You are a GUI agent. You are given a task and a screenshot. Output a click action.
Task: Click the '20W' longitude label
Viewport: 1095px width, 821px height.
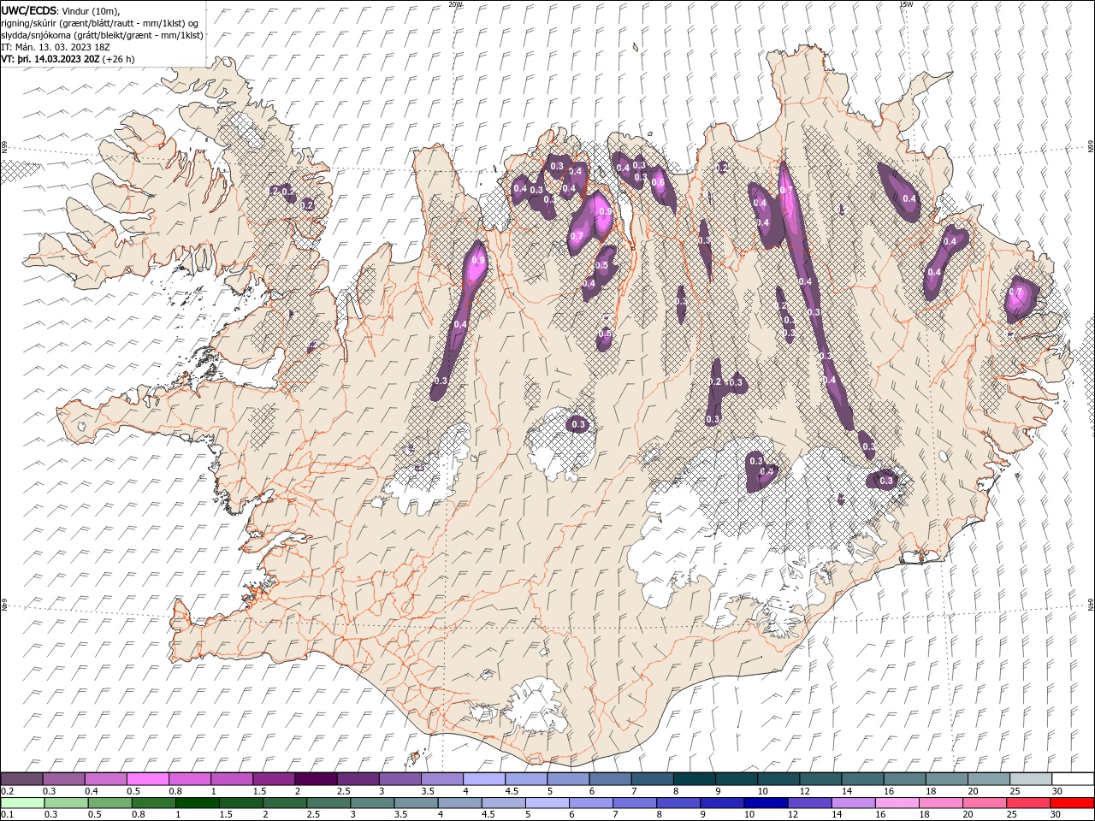point(455,4)
